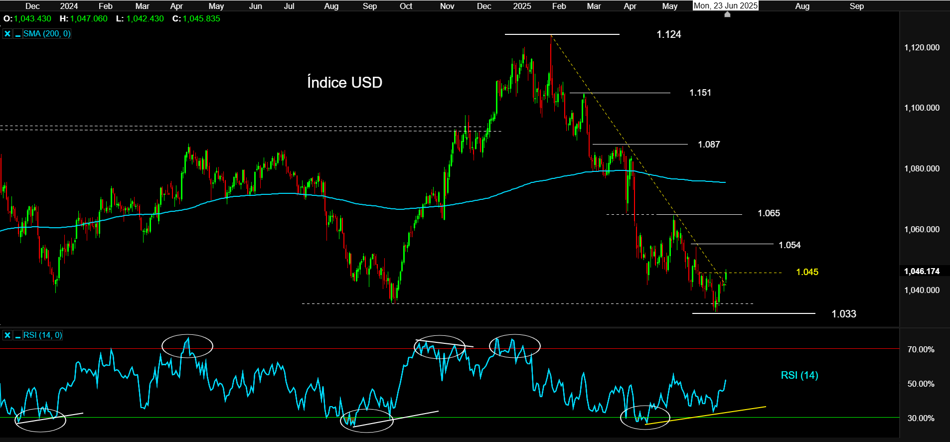This screenshot has height=442, width=950.
Task: Select the low value 1,042.430
Action: coord(145,18)
